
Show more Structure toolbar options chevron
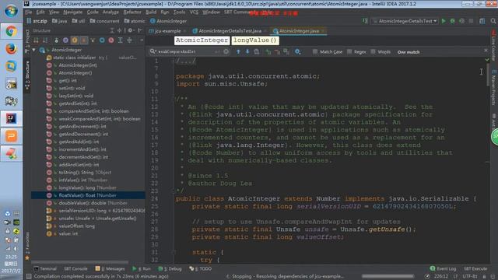coord(142,40)
